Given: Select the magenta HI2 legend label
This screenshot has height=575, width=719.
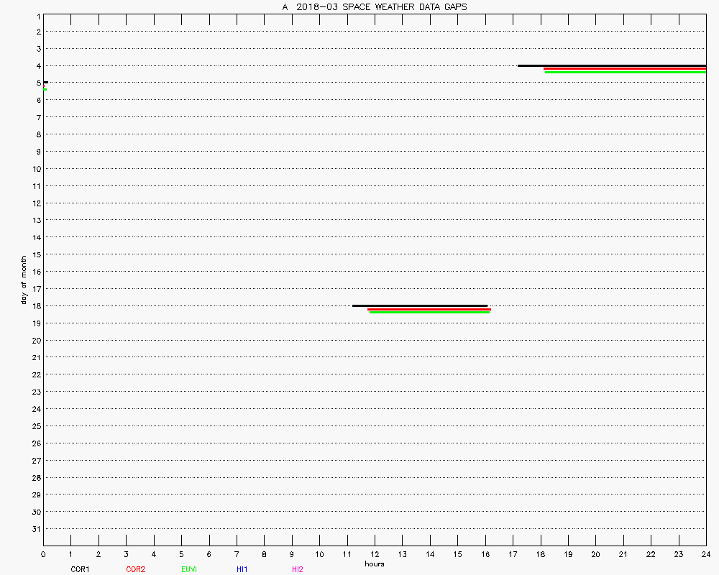Looking at the screenshot, I should click(297, 569).
